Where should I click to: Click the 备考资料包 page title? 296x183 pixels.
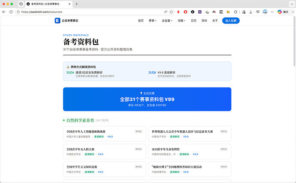[81, 42]
